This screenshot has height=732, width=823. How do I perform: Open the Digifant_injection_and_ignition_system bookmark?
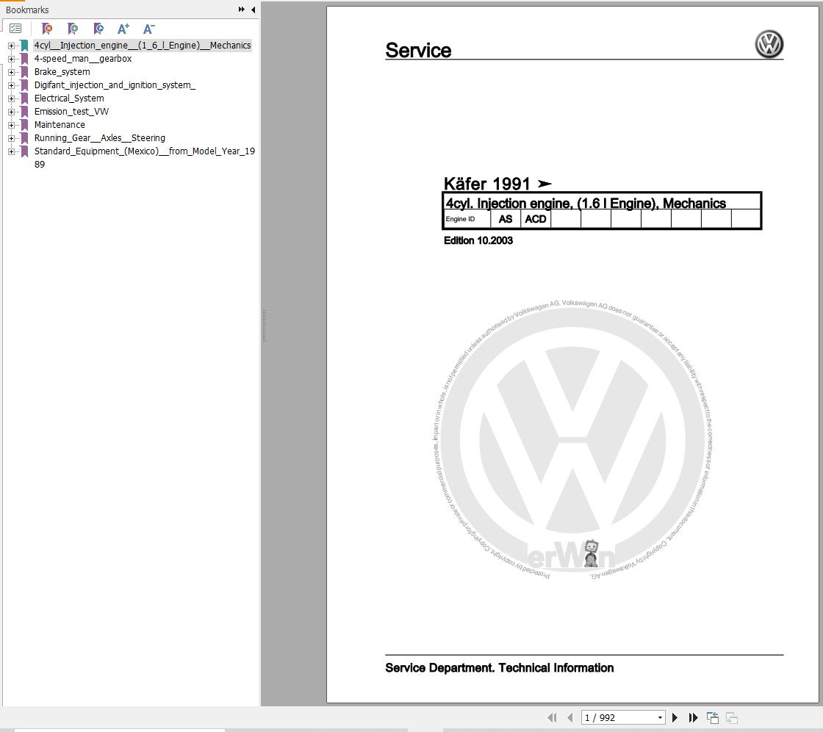(115, 85)
